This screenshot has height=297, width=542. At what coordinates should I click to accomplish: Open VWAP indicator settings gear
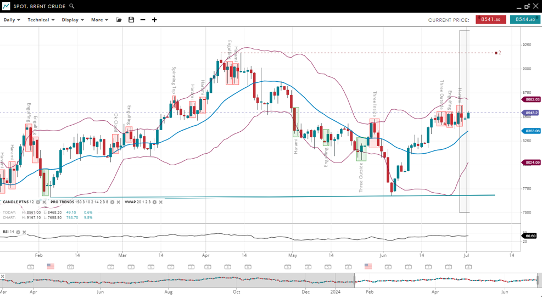coord(154,202)
